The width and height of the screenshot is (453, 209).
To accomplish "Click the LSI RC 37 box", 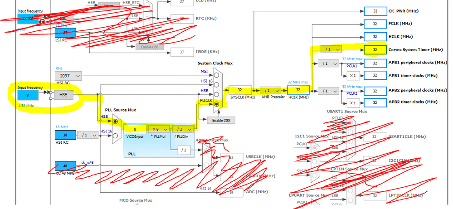I will [x=66, y=33].
